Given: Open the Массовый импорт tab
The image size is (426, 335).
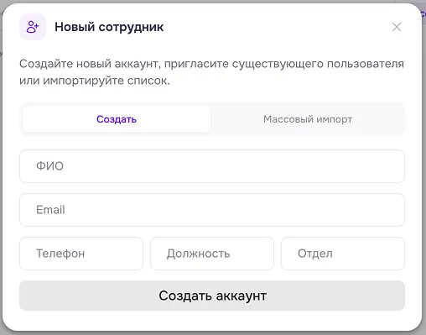Looking at the screenshot, I should click(x=308, y=119).
